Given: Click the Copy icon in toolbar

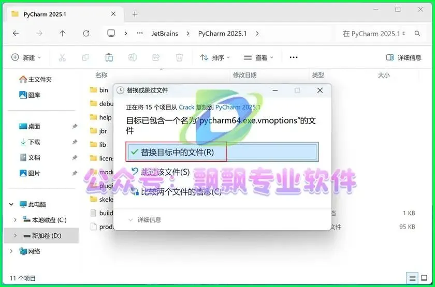Looking at the screenshot, I should click(86, 57).
